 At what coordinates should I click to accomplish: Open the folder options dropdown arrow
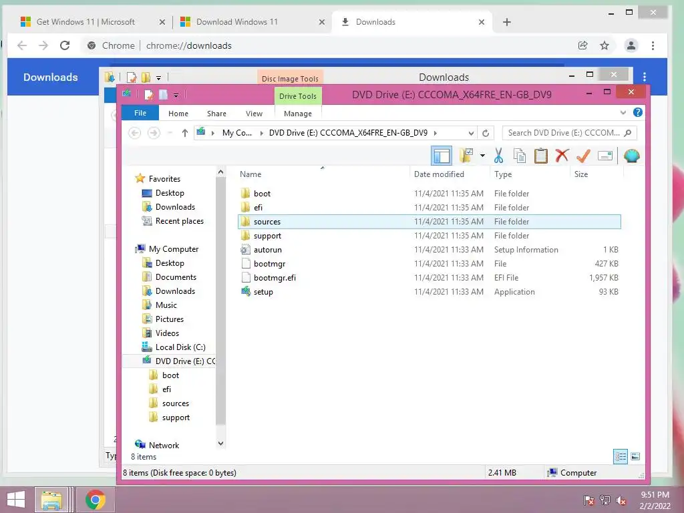coord(482,156)
